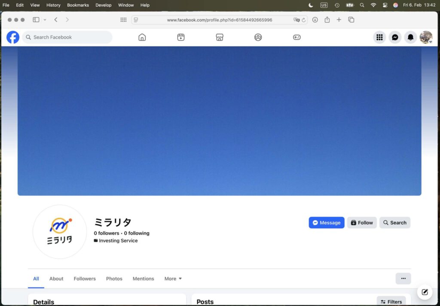Click the ミラリタ profile picture
This screenshot has height=306, width=440.
click(60, 232)
